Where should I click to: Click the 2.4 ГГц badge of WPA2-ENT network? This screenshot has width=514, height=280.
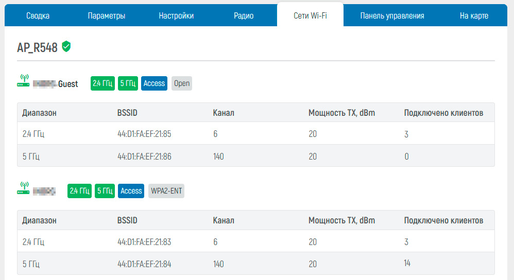(x=80, y=191)
